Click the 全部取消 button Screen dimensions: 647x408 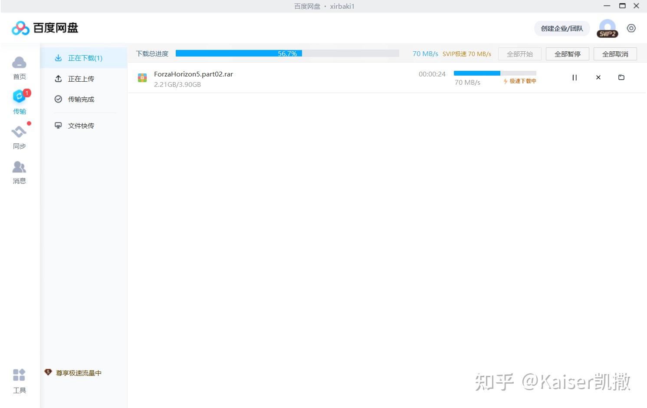coord(615,54)
